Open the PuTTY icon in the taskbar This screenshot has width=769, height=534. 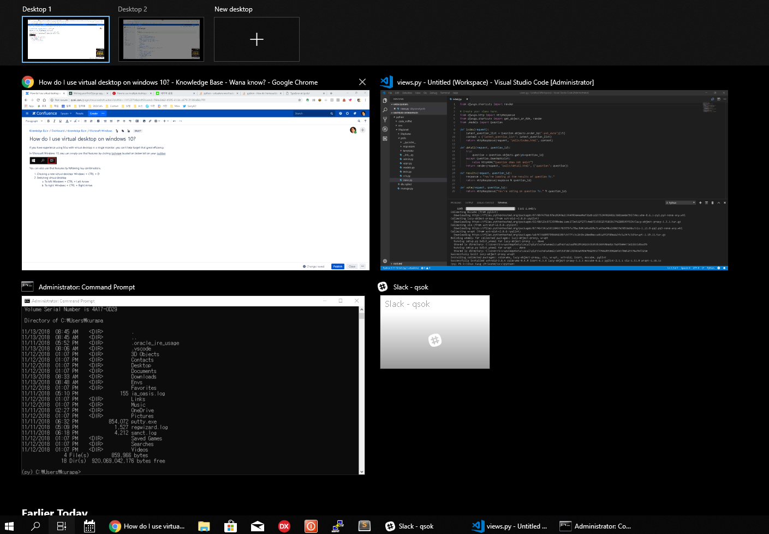[338, 526]
